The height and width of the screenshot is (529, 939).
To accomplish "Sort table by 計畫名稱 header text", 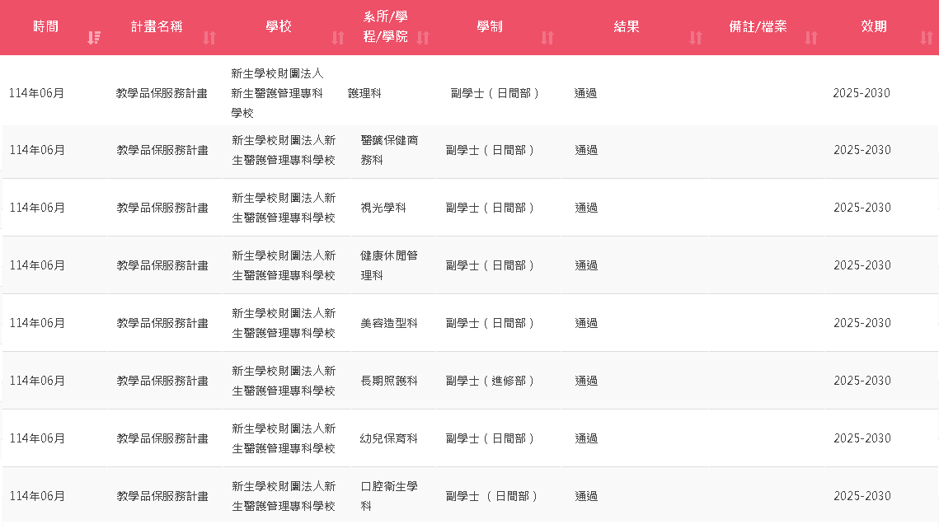I will [157, 26].
